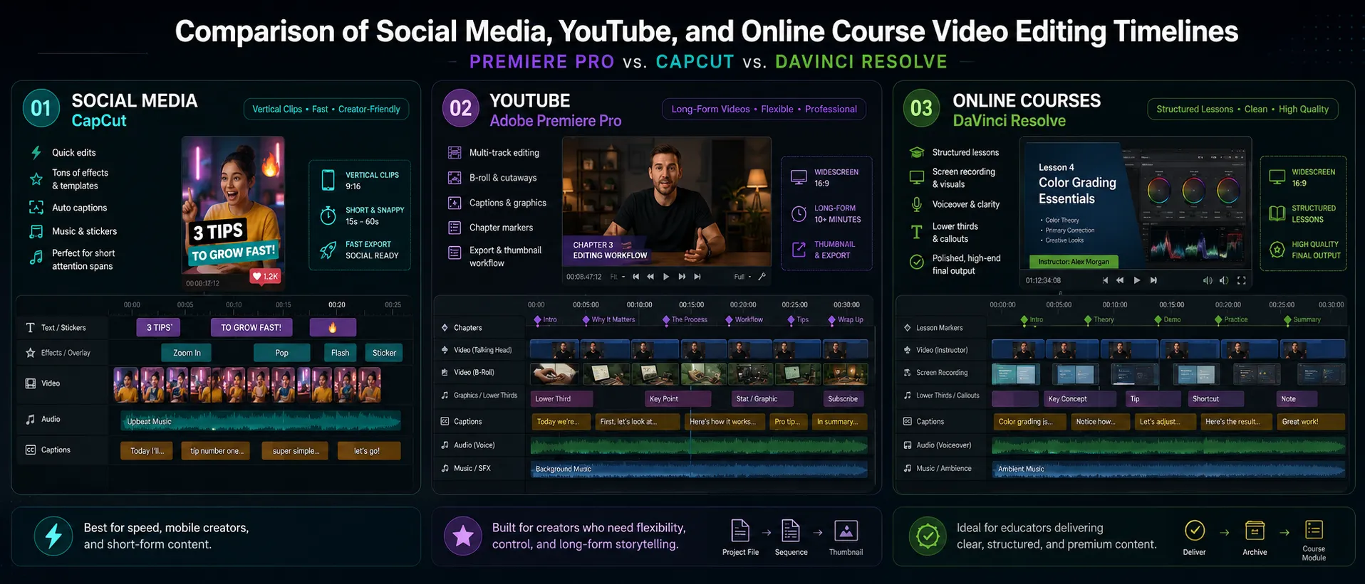This screenshot has height=584, width=1365.
Task: Click the Deliver checkmark icon
Action: point(1195,531)
